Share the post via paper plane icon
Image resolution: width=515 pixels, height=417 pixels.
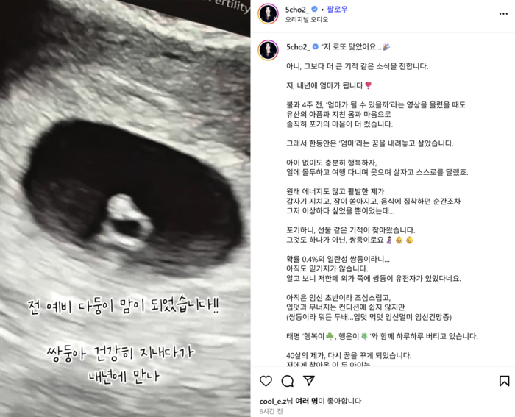click(309, 380)
